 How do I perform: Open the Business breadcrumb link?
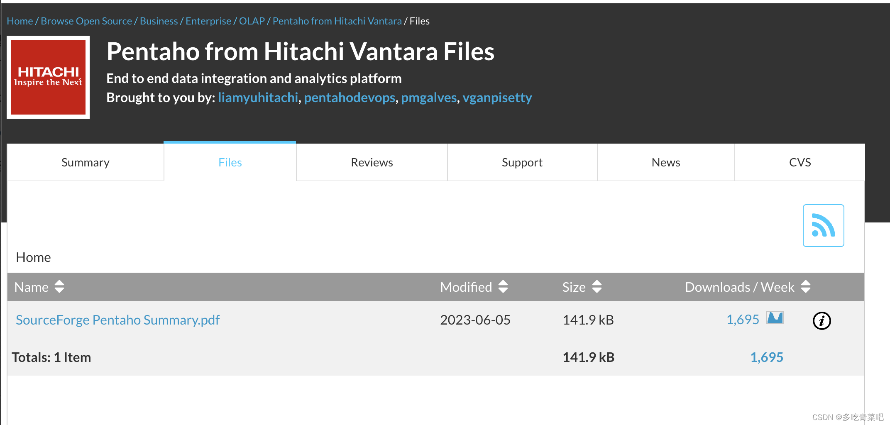(159, 21)
